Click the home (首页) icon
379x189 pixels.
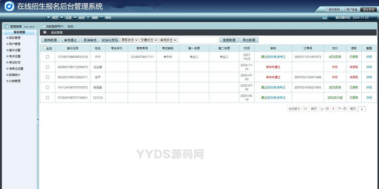point(48,18)
